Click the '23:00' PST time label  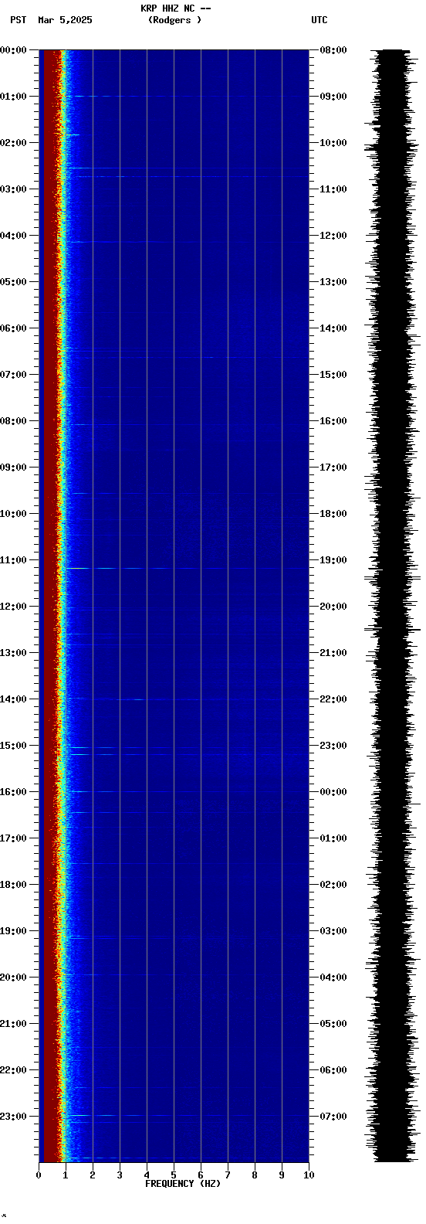tap(13, 1117)
